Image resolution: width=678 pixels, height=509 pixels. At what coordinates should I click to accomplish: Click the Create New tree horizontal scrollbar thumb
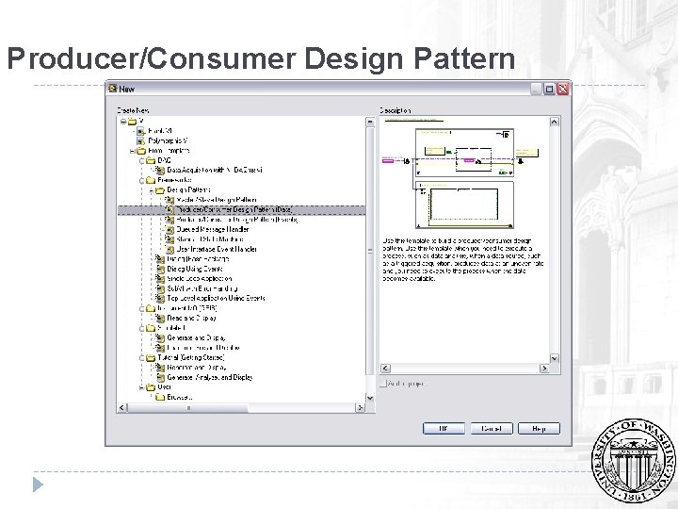pyautogui.click(x=187, y=408)
